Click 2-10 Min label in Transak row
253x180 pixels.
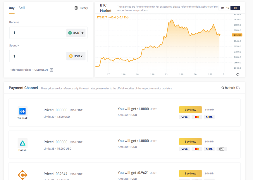209,110
